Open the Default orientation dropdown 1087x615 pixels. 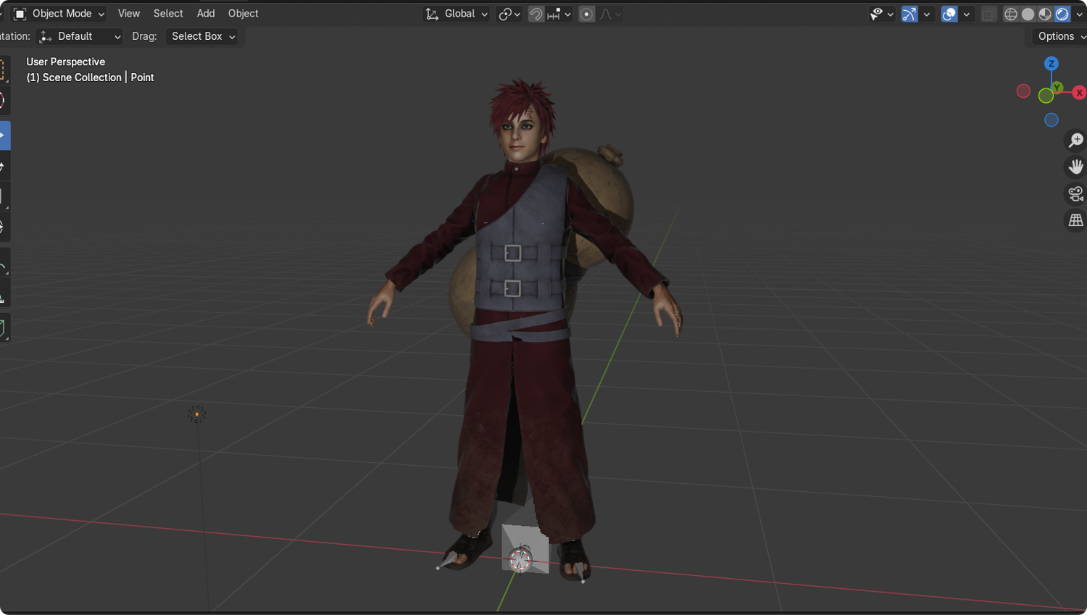[79, 36]
